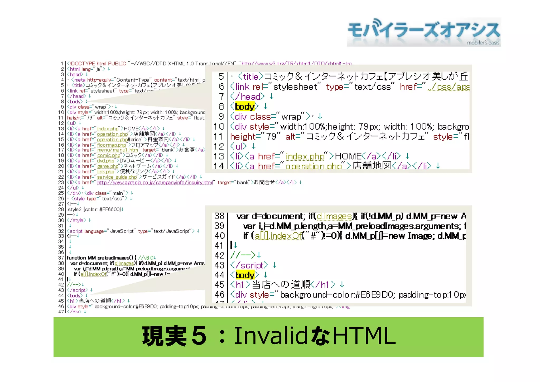
Task: Select the 現実５：InvalidなHTML title banner
Action: (268, 337)
